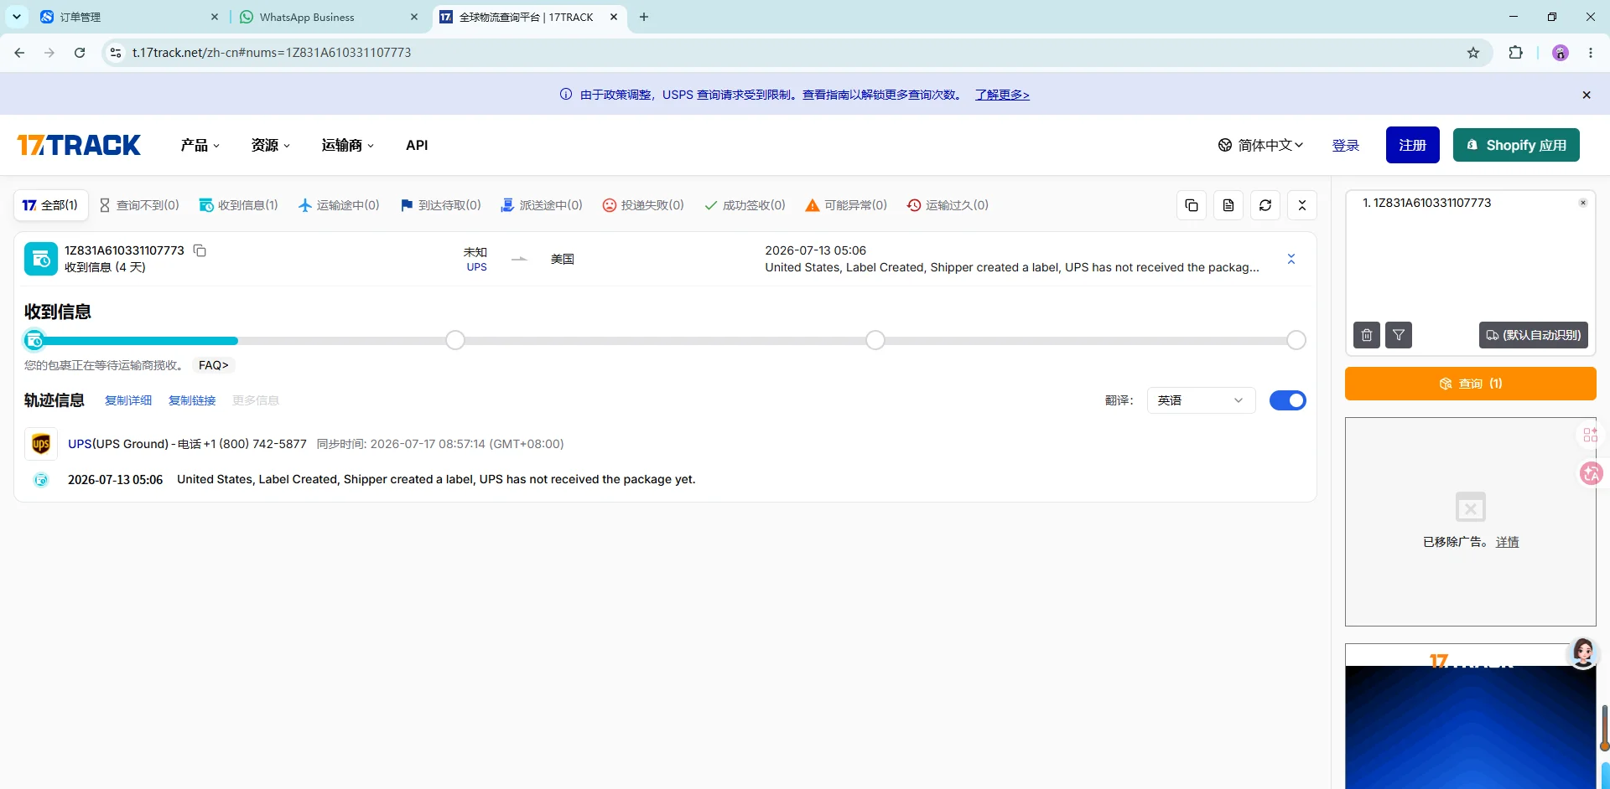
Task: Open carrier auto-detect (默认自动识别) selector
Action: (x=1534, y=335)
